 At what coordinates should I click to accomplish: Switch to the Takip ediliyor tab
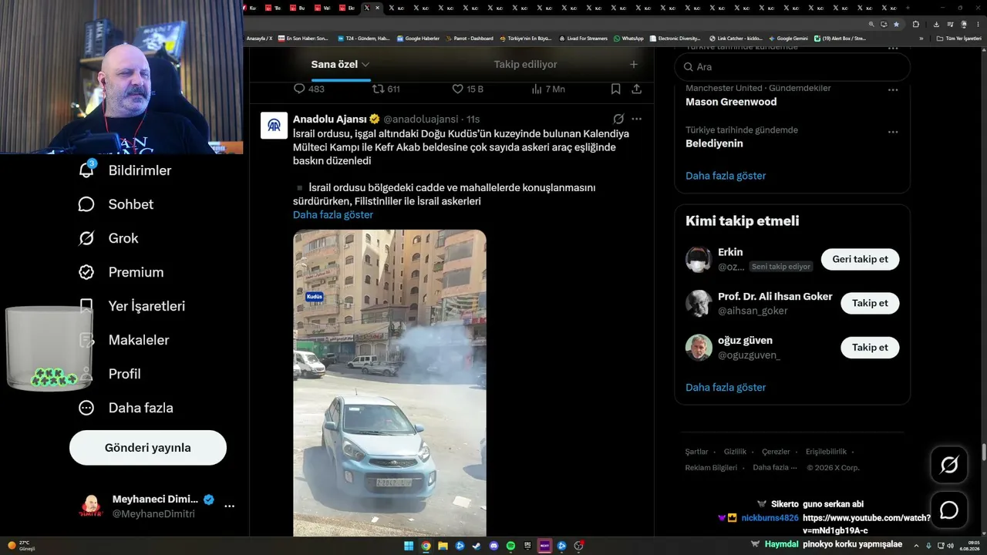pos(525,65)
